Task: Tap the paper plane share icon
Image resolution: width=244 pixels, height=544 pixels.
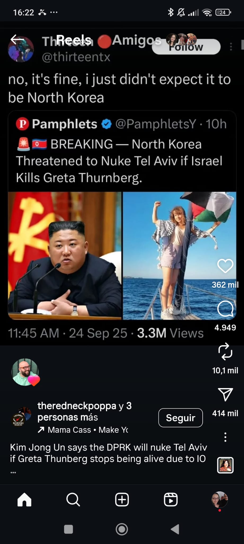Action: 225,394
